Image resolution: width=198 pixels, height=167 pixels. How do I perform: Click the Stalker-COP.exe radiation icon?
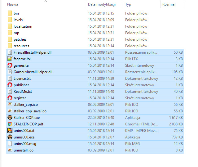tap(10, 118)
